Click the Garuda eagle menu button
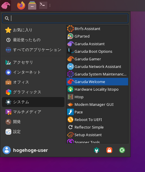Viewport: 145px width, 172px height. tap(6, 6)
